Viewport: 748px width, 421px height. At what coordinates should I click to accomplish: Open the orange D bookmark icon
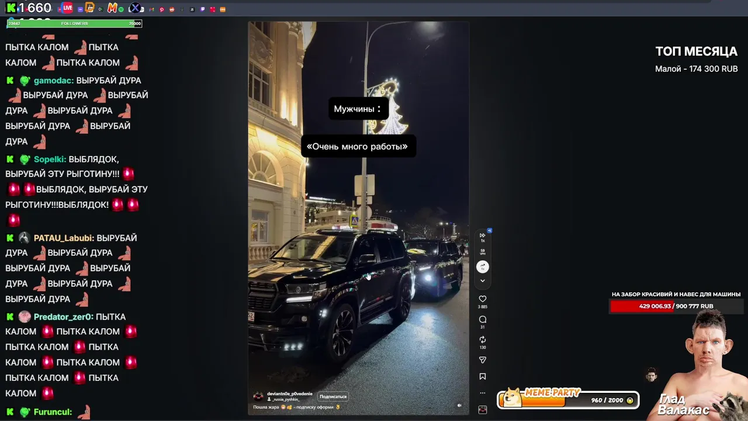[89, 8]
